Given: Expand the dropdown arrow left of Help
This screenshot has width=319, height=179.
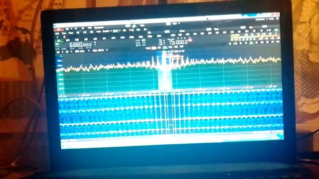Looking at the screenshot, I should pos(267,19).
